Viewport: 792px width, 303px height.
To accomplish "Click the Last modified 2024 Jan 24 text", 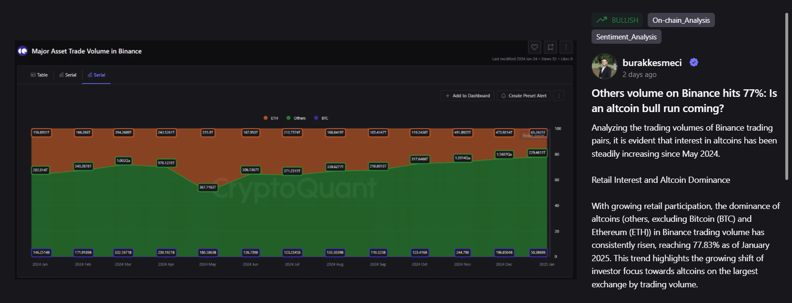I will pyautogui.click(x=515, y=59).
